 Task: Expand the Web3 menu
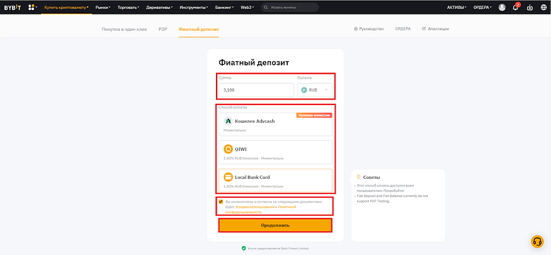247,8
